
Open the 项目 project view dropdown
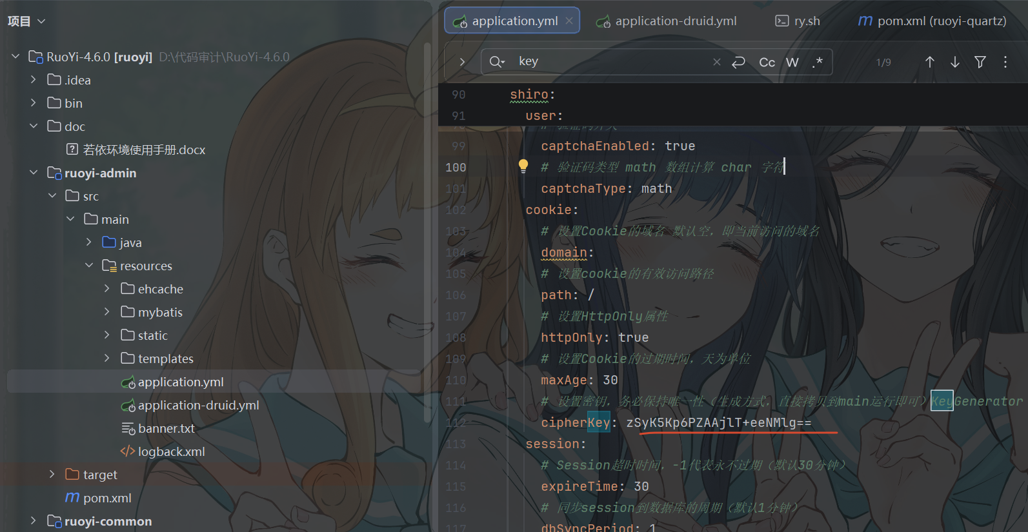point(26,21)
